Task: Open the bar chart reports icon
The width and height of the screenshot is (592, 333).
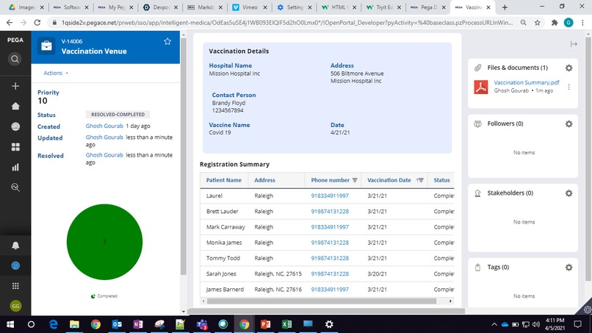Action: 15,167
